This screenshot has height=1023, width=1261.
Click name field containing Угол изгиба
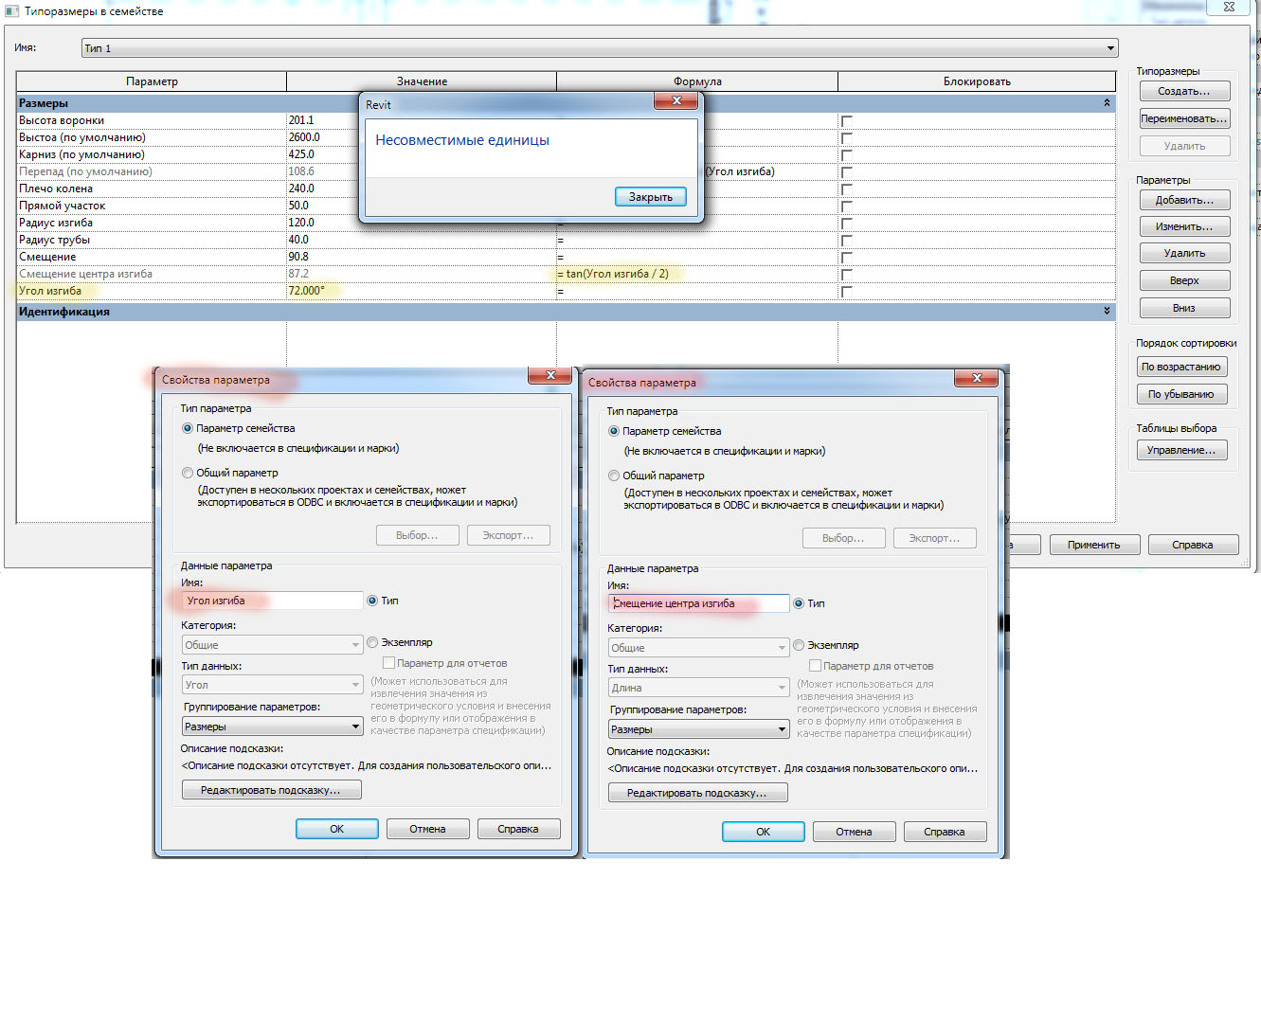pyautogui.click(x=273, y=601)
